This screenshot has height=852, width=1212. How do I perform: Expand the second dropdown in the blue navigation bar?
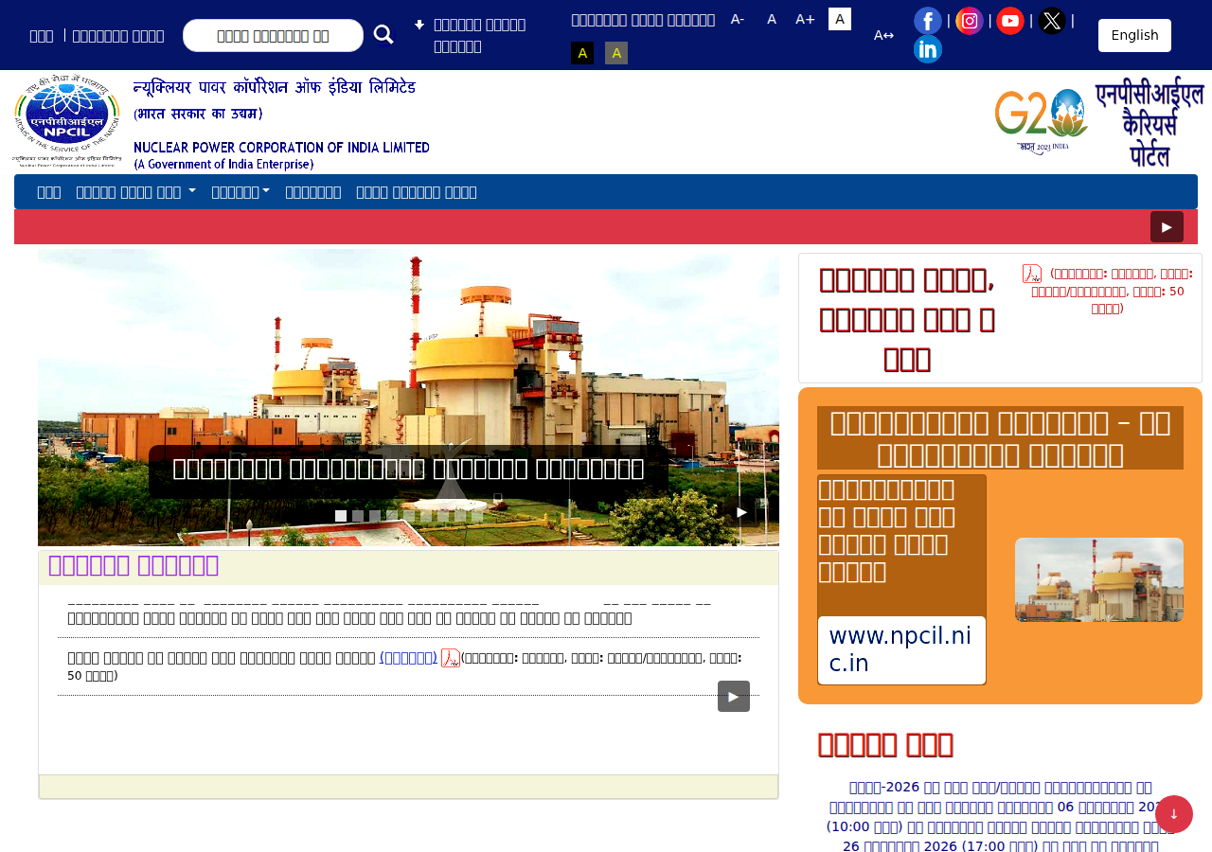(x=241, y=192)
